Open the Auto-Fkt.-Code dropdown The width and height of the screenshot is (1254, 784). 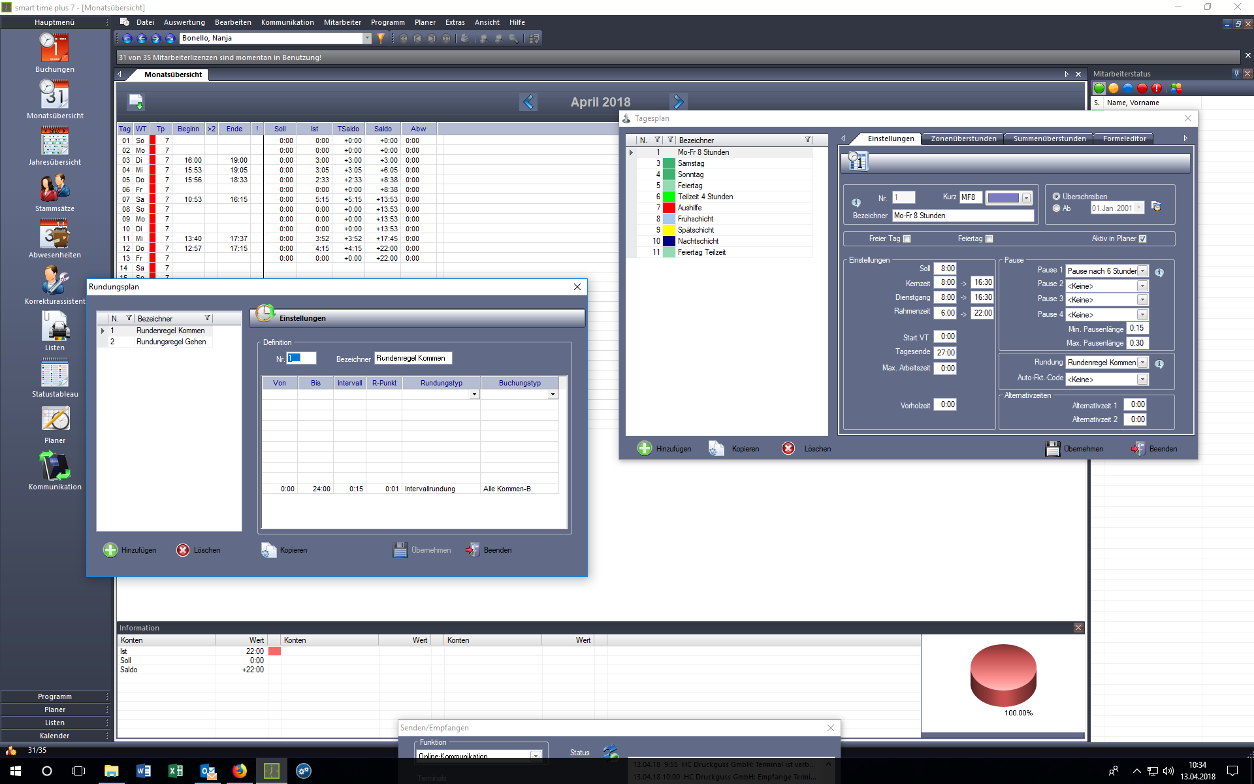1142,380
